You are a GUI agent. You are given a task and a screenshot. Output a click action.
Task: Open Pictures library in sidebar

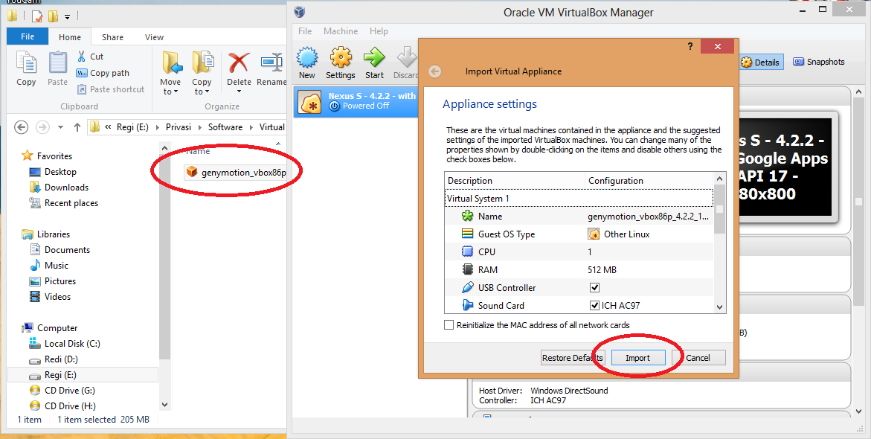click(x=53, y=281)
